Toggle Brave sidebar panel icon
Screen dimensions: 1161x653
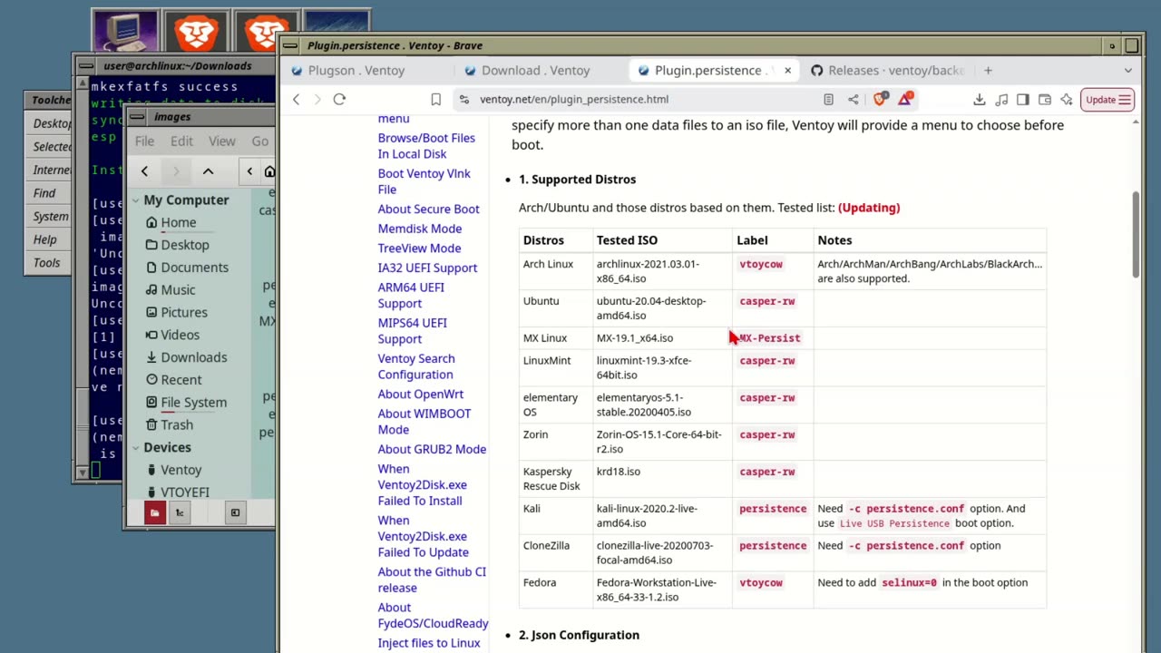coord(1023,100)
